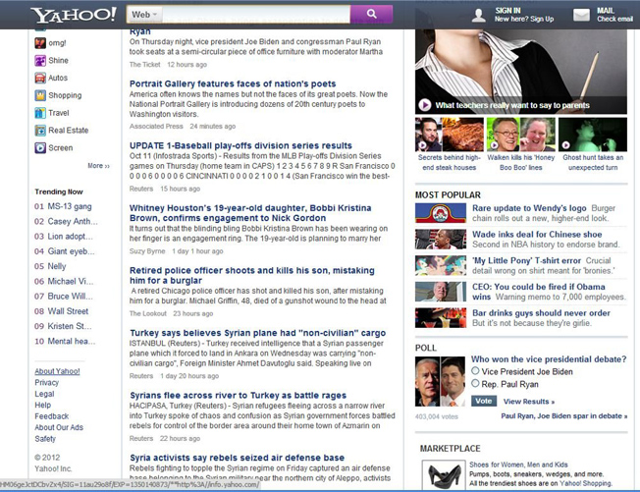Select Rep. Paul Ryan poll option
Screen dimensions: 640x492
click(x=476, y=383)
